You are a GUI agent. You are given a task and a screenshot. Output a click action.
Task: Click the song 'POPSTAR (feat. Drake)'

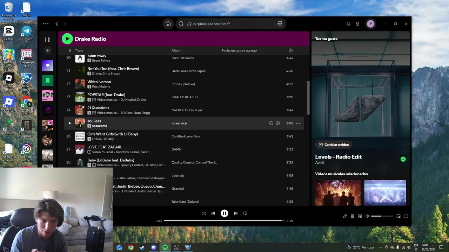pyautogui.click(x=106, y=95)
